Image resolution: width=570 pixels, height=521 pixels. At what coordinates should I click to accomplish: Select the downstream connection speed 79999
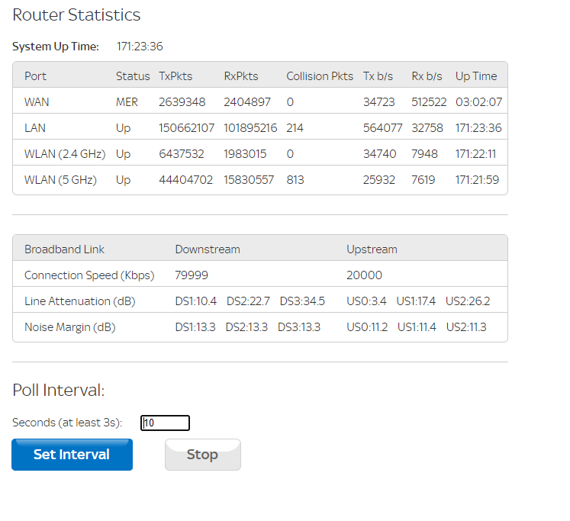tap(192, 275)
